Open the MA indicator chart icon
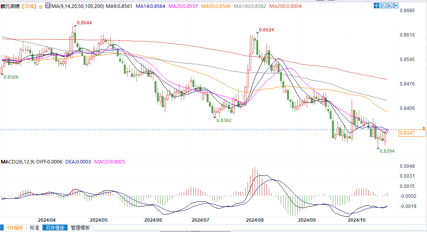Viewport: 427px width, 232px height. click(x=48, y=6)
